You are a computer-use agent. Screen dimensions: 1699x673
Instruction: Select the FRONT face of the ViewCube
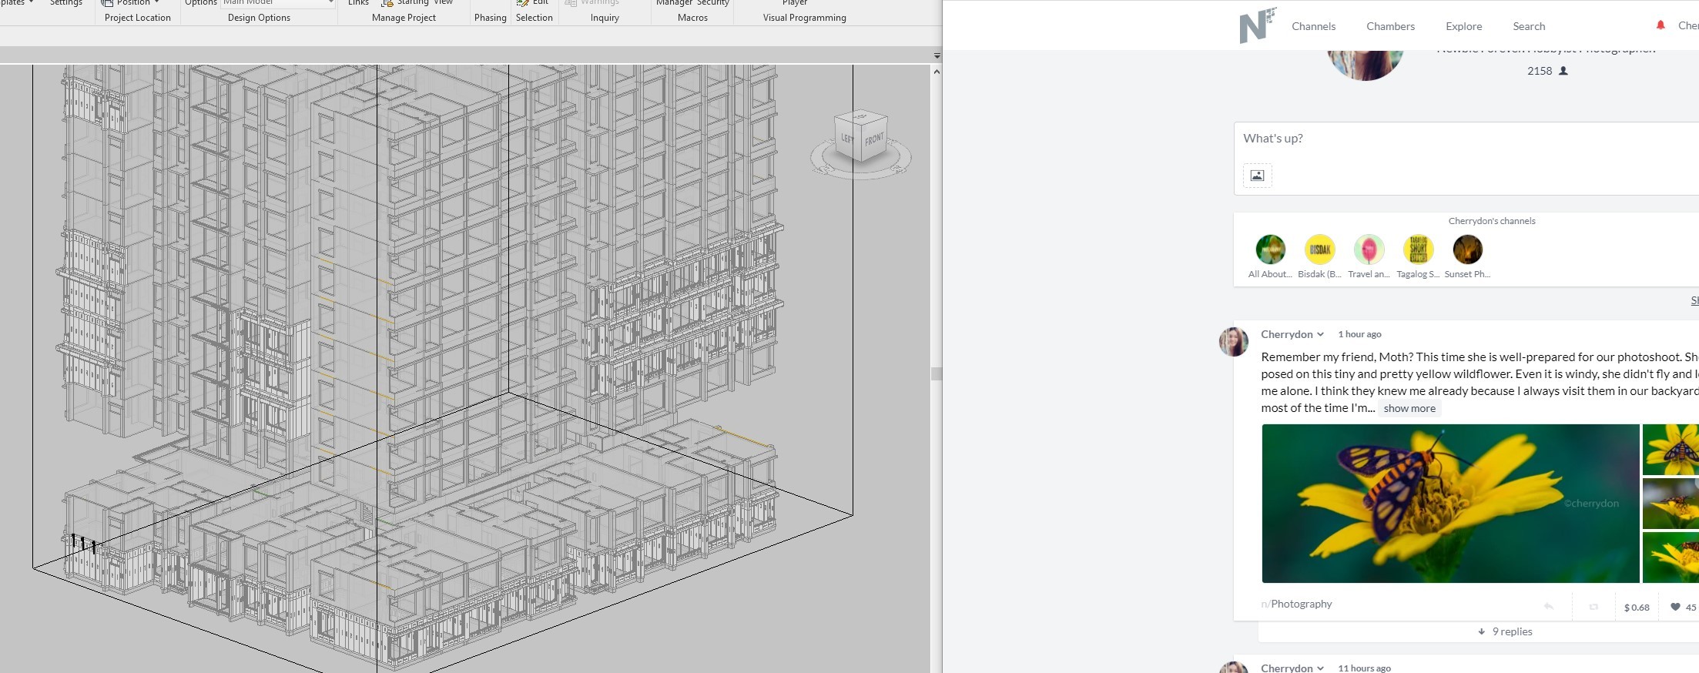874,140
